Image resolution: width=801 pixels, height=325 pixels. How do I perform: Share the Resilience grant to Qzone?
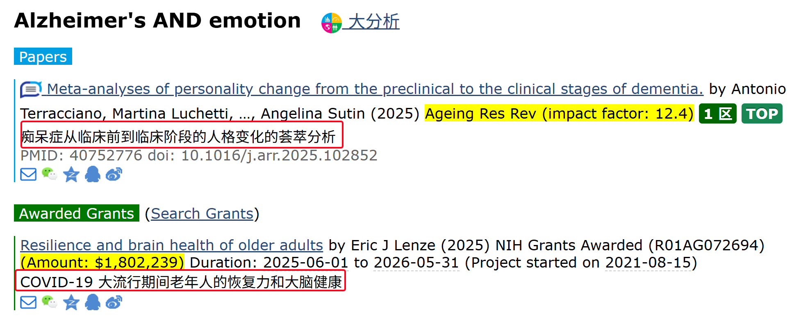pyautogui.click(x=71, y=302)
